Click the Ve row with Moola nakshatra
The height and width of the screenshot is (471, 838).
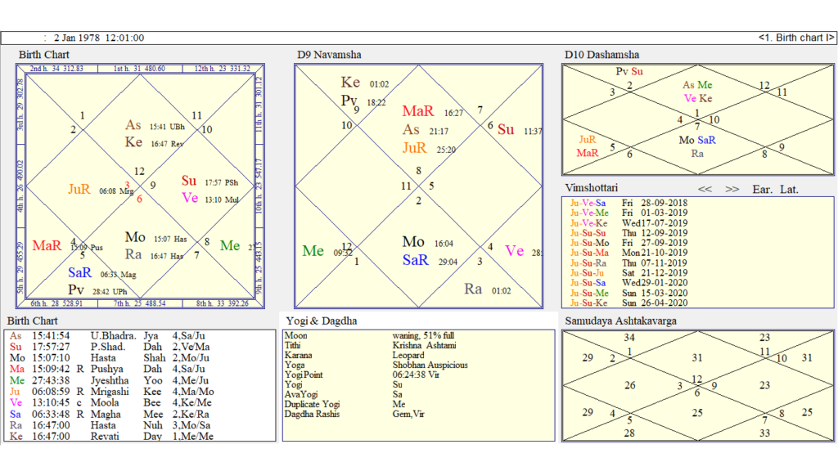(110, 402)
